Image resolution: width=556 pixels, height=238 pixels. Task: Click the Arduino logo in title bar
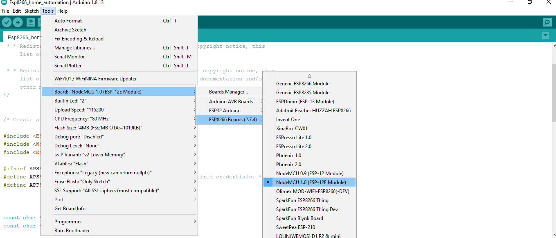[4, 2]
